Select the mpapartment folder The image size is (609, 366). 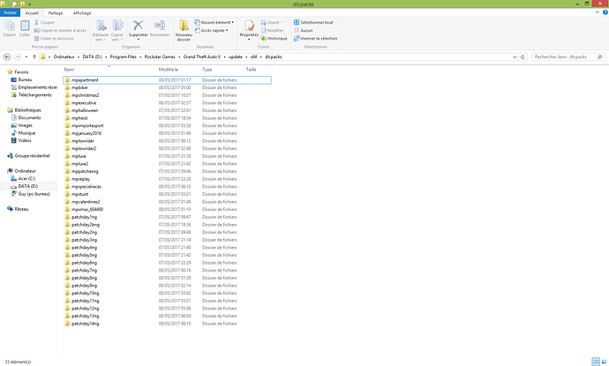tap(167, 80)
